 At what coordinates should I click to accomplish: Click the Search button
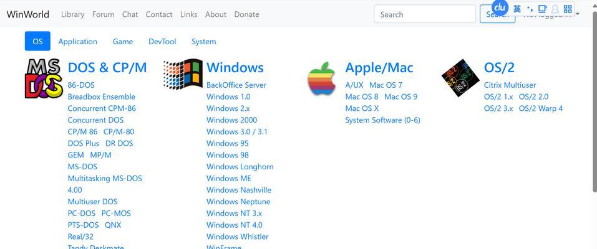coord(497,14)
